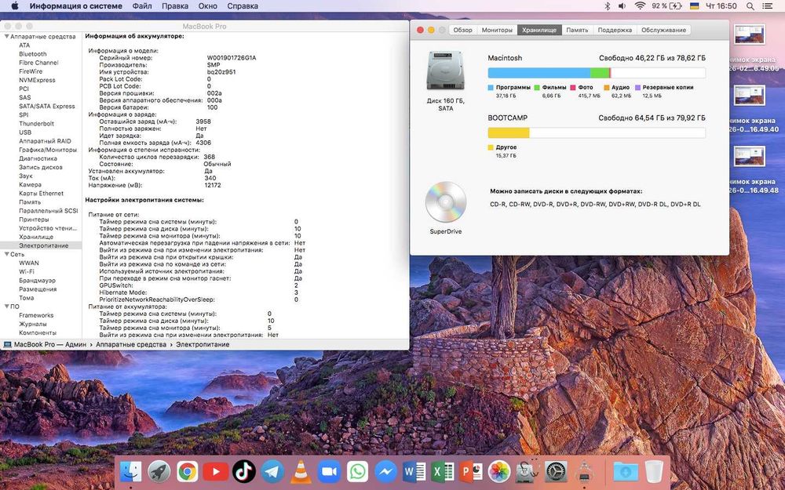Select USB in the sidebar
The width and height of the screenshot is (785, 490).
click(x=25, y=132)
